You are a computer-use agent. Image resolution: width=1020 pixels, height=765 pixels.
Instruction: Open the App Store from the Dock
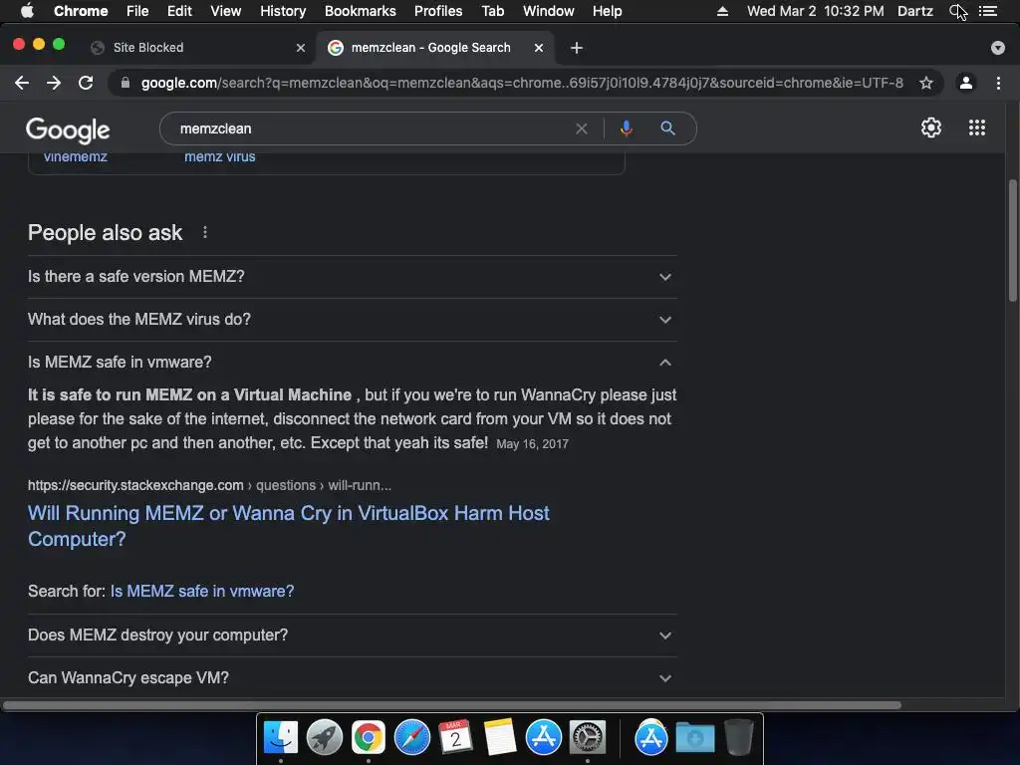click(x=543, y=738)
